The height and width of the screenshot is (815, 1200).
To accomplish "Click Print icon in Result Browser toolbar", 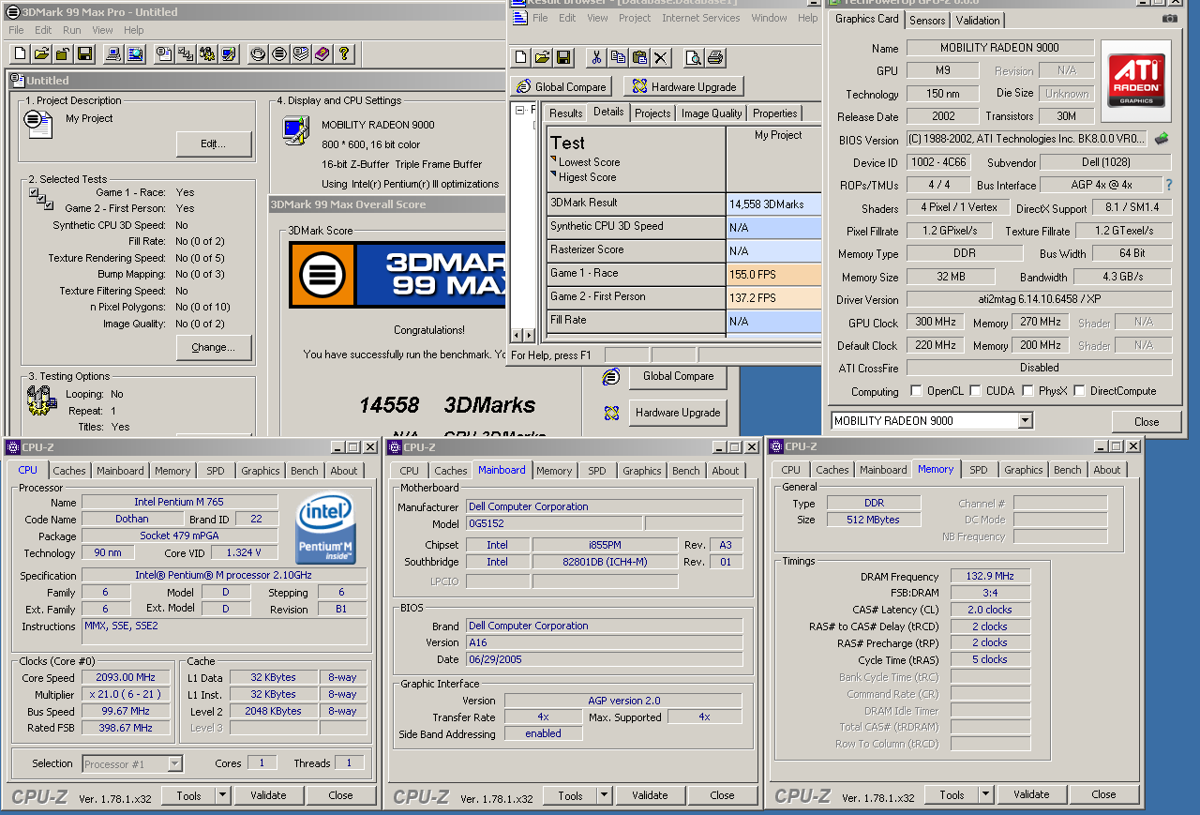I will pos(714,58).
